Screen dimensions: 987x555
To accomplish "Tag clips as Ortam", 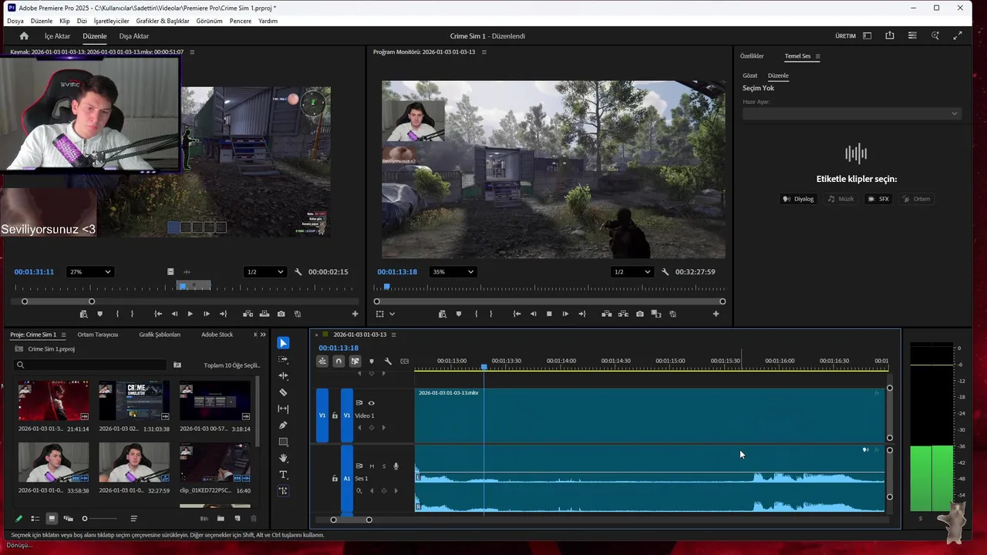I will [916, 199].
